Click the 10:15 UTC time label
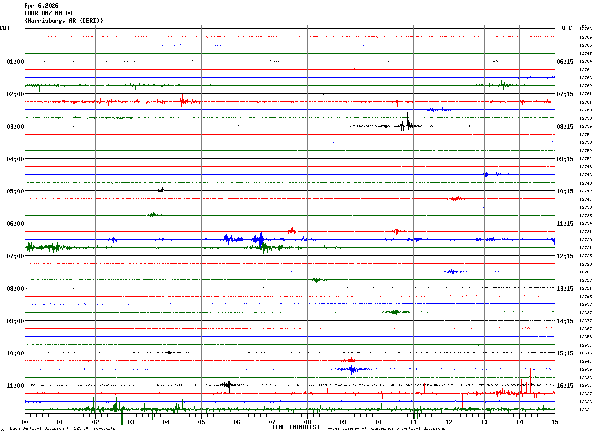This screenshot has height=435, width=594. point(565,191)
